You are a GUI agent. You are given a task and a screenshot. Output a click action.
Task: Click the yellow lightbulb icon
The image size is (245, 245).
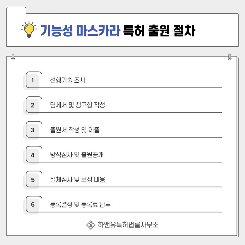(x=29, y=30)
